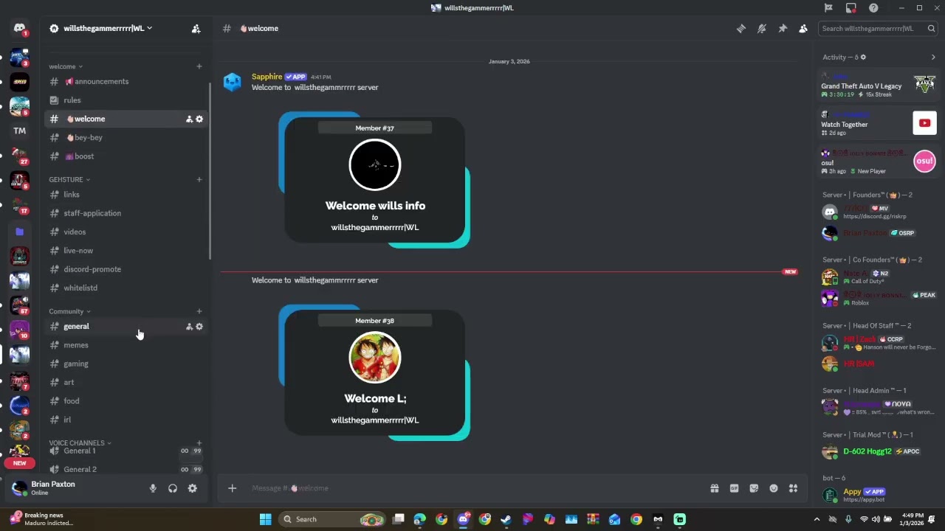The image size is (945, 531).
Task: Open the emoji picker
Action: 774,488
